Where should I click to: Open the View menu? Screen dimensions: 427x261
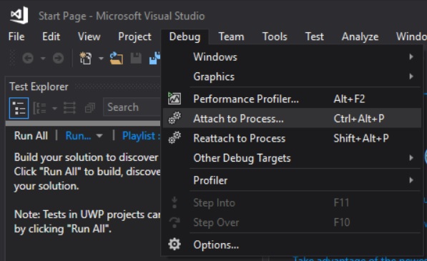coord(89,36)
